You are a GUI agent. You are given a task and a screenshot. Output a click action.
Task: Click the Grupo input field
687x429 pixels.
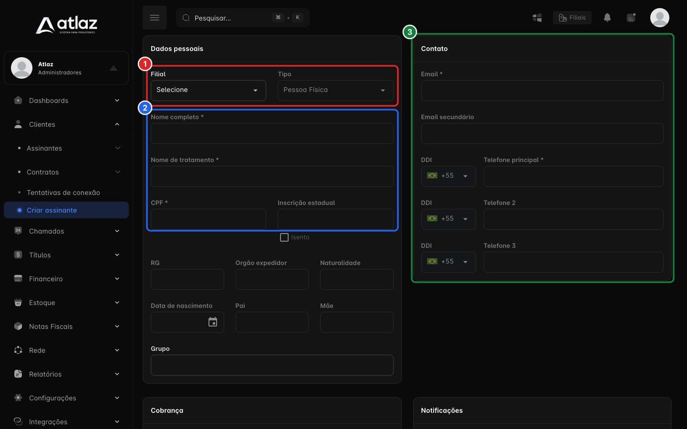tap(272, 365)
